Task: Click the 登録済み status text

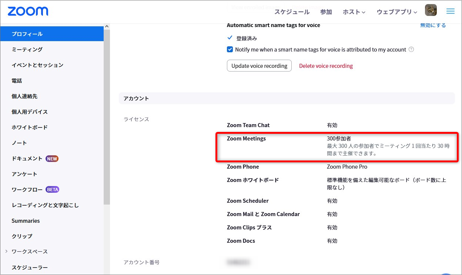Action: pos(247,38)
